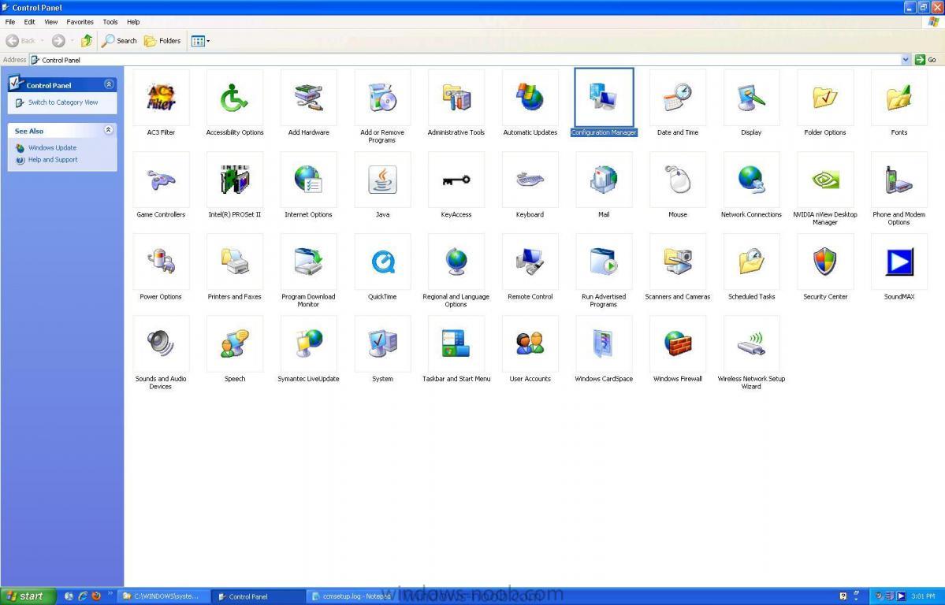Expand the Address bar dropdown
945x605 pixels.
906,60
